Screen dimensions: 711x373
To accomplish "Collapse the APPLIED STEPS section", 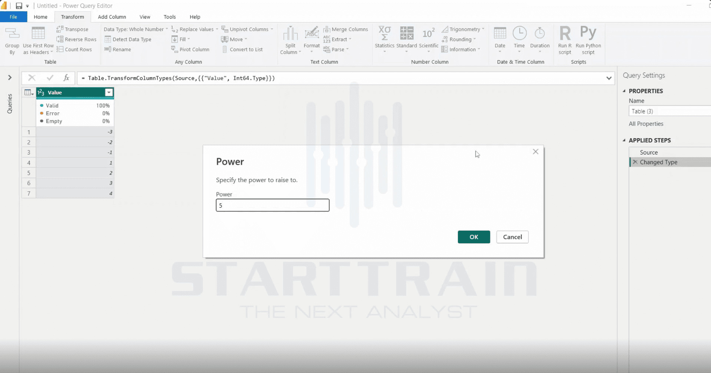I will point(624,140).
